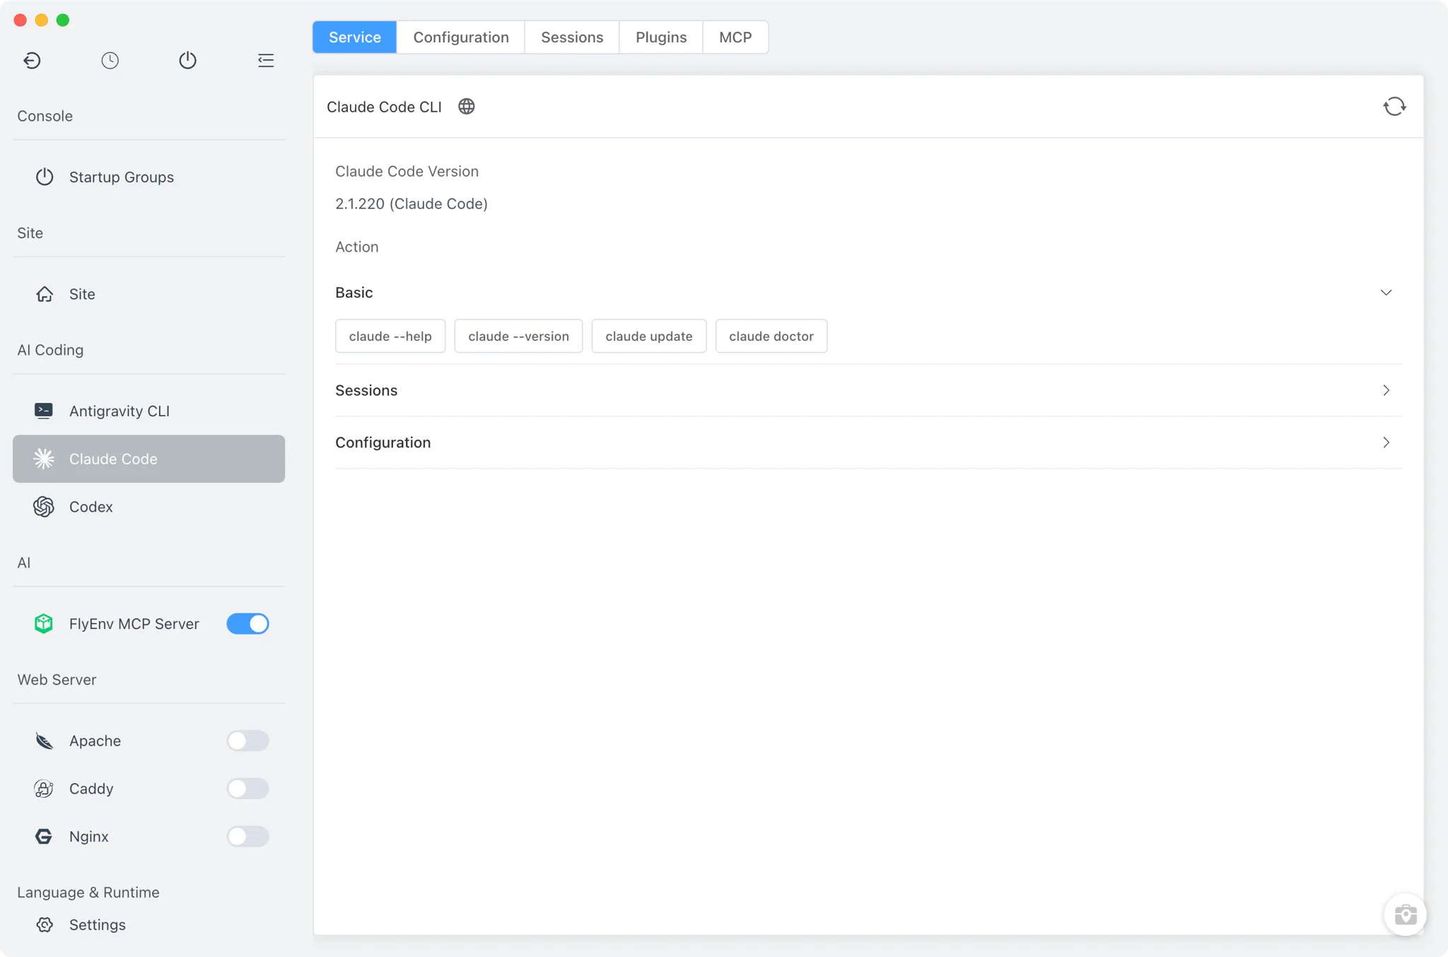This screenshot has width=1448, height=957.
Task: Expand the Sessions section chevron
Action: tap(1386, 390)
